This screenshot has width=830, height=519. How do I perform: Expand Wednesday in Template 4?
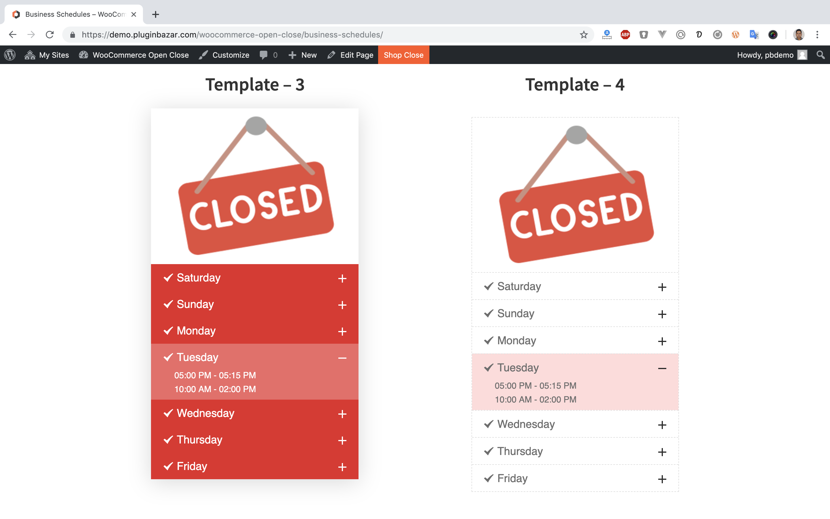tap(662, 425)
